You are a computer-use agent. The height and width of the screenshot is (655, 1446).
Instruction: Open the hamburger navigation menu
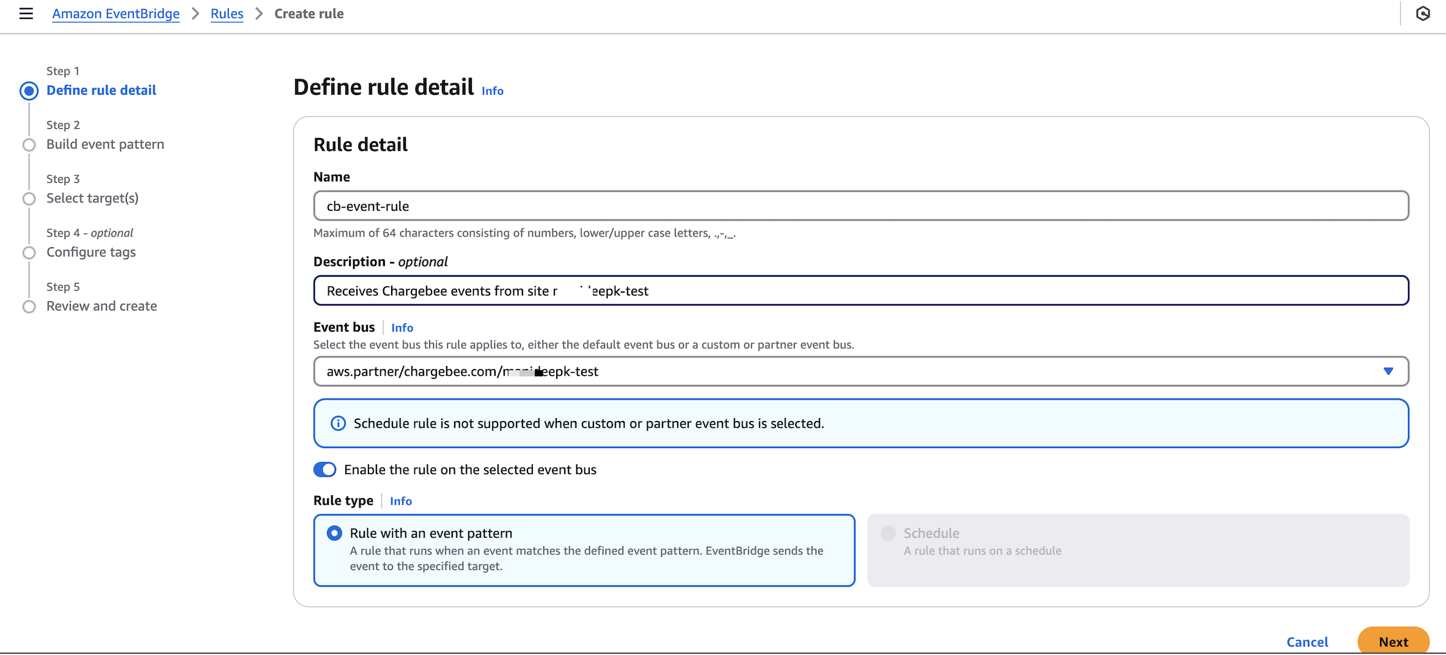26,13
